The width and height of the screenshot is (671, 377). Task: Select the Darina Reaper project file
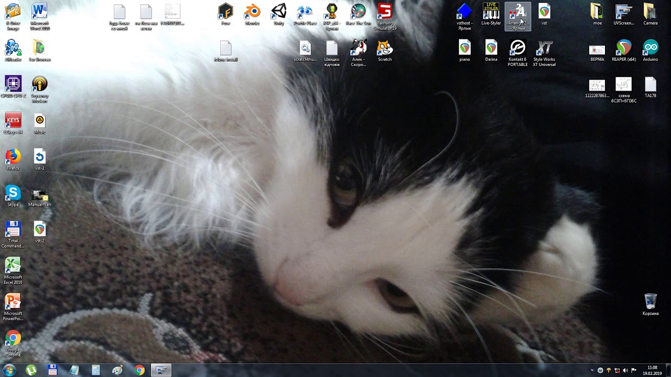(491, 51)
